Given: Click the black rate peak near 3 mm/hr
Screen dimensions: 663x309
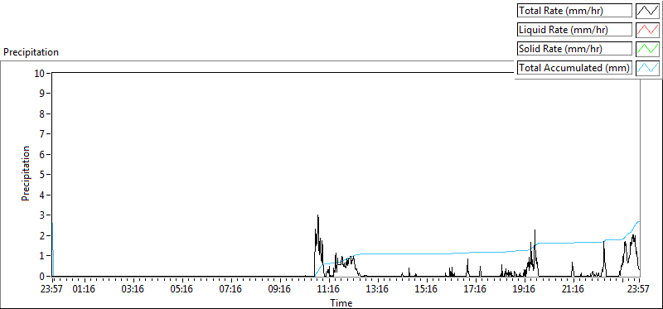Looking at the screenshot, I should coord(317,216).
